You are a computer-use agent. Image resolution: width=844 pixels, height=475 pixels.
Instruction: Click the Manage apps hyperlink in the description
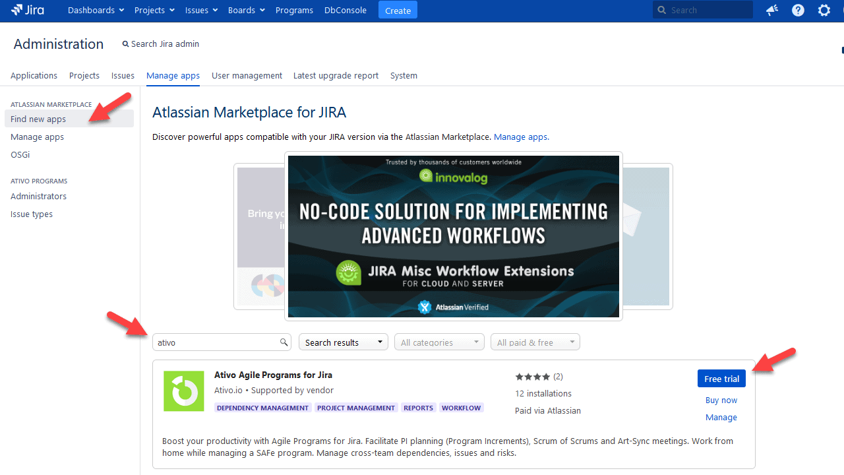pyautogui.click(x=520, y=137)
